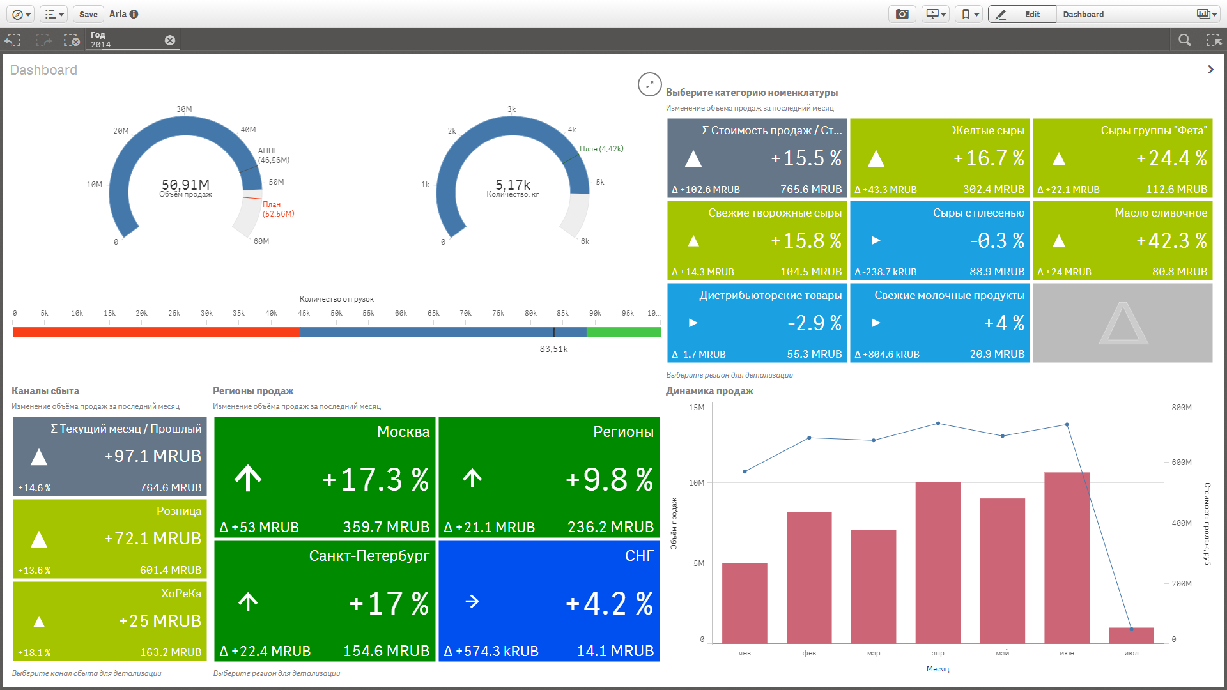
Task: Remove the Год 2014 selection
Action: click(x=170, y=40)
